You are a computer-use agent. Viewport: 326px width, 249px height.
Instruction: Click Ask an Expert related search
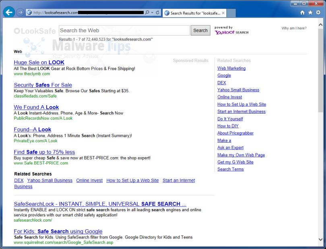[x=230, y=147]
